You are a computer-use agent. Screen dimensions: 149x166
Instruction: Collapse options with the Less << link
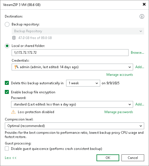pyautogui.click(x=11, y=158)
